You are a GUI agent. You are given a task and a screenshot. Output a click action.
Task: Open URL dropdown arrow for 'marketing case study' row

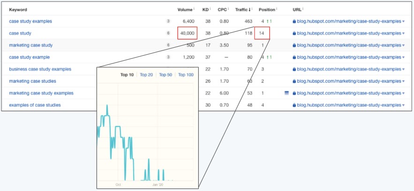pyautogui.click(x=403, y=45)
